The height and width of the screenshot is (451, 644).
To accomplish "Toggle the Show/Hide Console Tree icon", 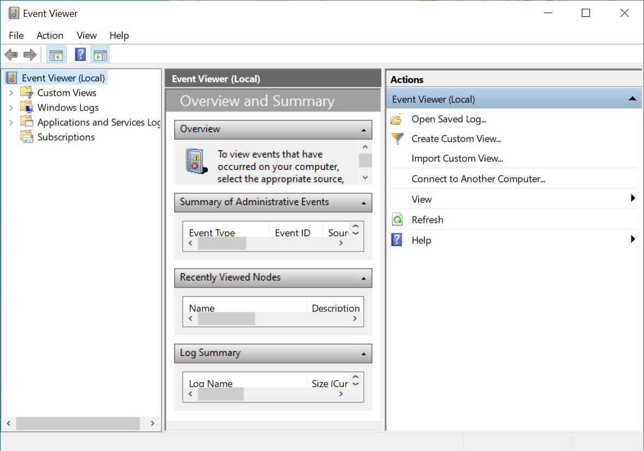I will click(x=56, y=55).
